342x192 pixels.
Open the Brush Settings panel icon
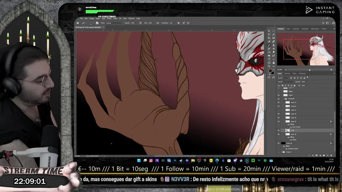click(97, 23)
